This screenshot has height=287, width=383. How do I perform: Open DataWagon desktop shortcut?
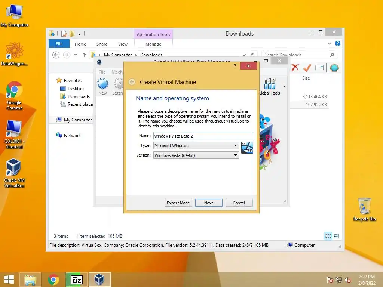(x=15, y=54)
